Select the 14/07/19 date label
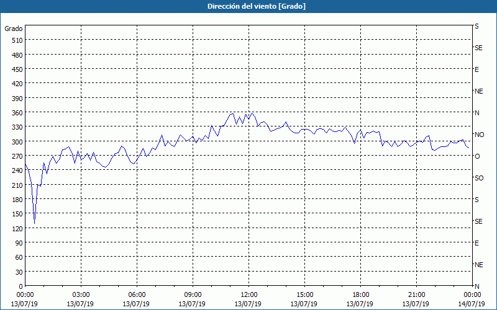497x310 pixels. pos(472,304)
